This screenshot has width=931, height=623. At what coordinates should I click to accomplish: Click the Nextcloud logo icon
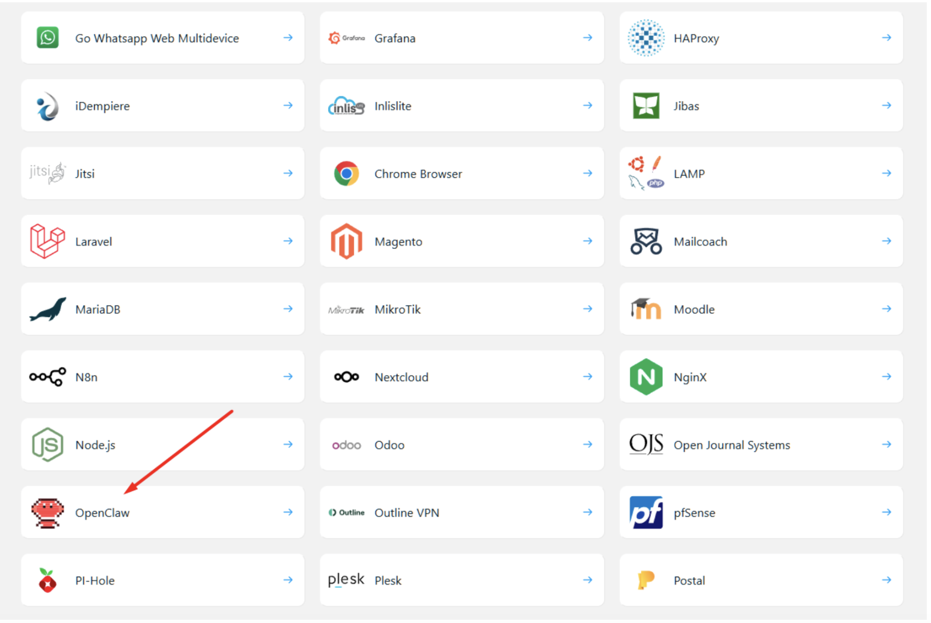[x=346, y=377]
